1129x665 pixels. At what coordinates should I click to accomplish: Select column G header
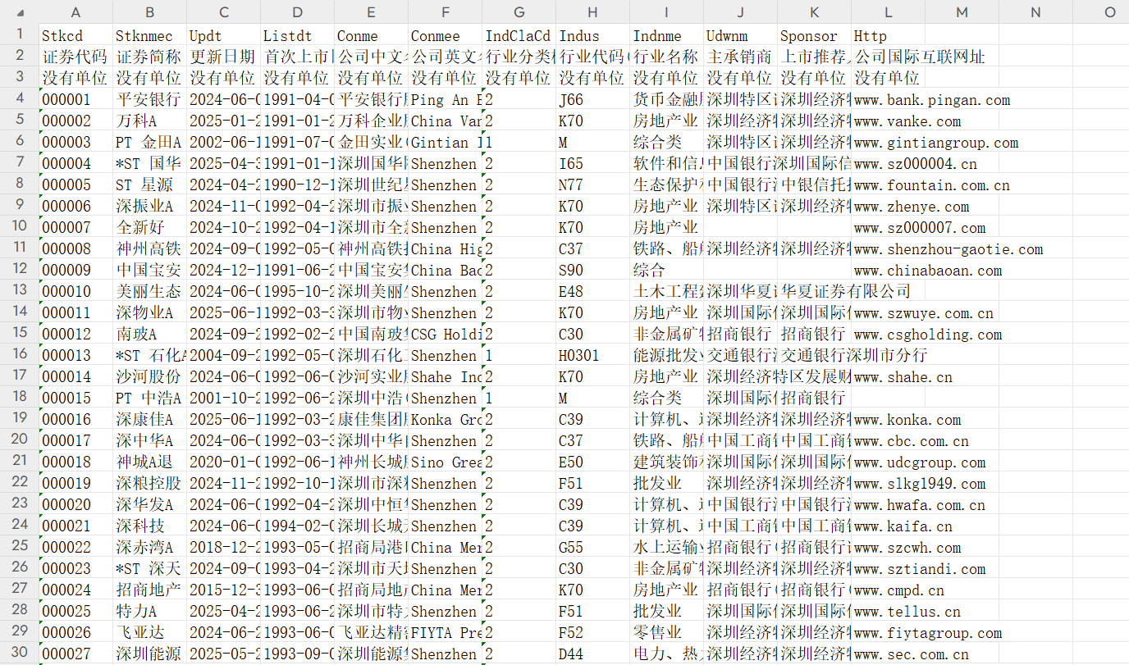tap(519, 12)
